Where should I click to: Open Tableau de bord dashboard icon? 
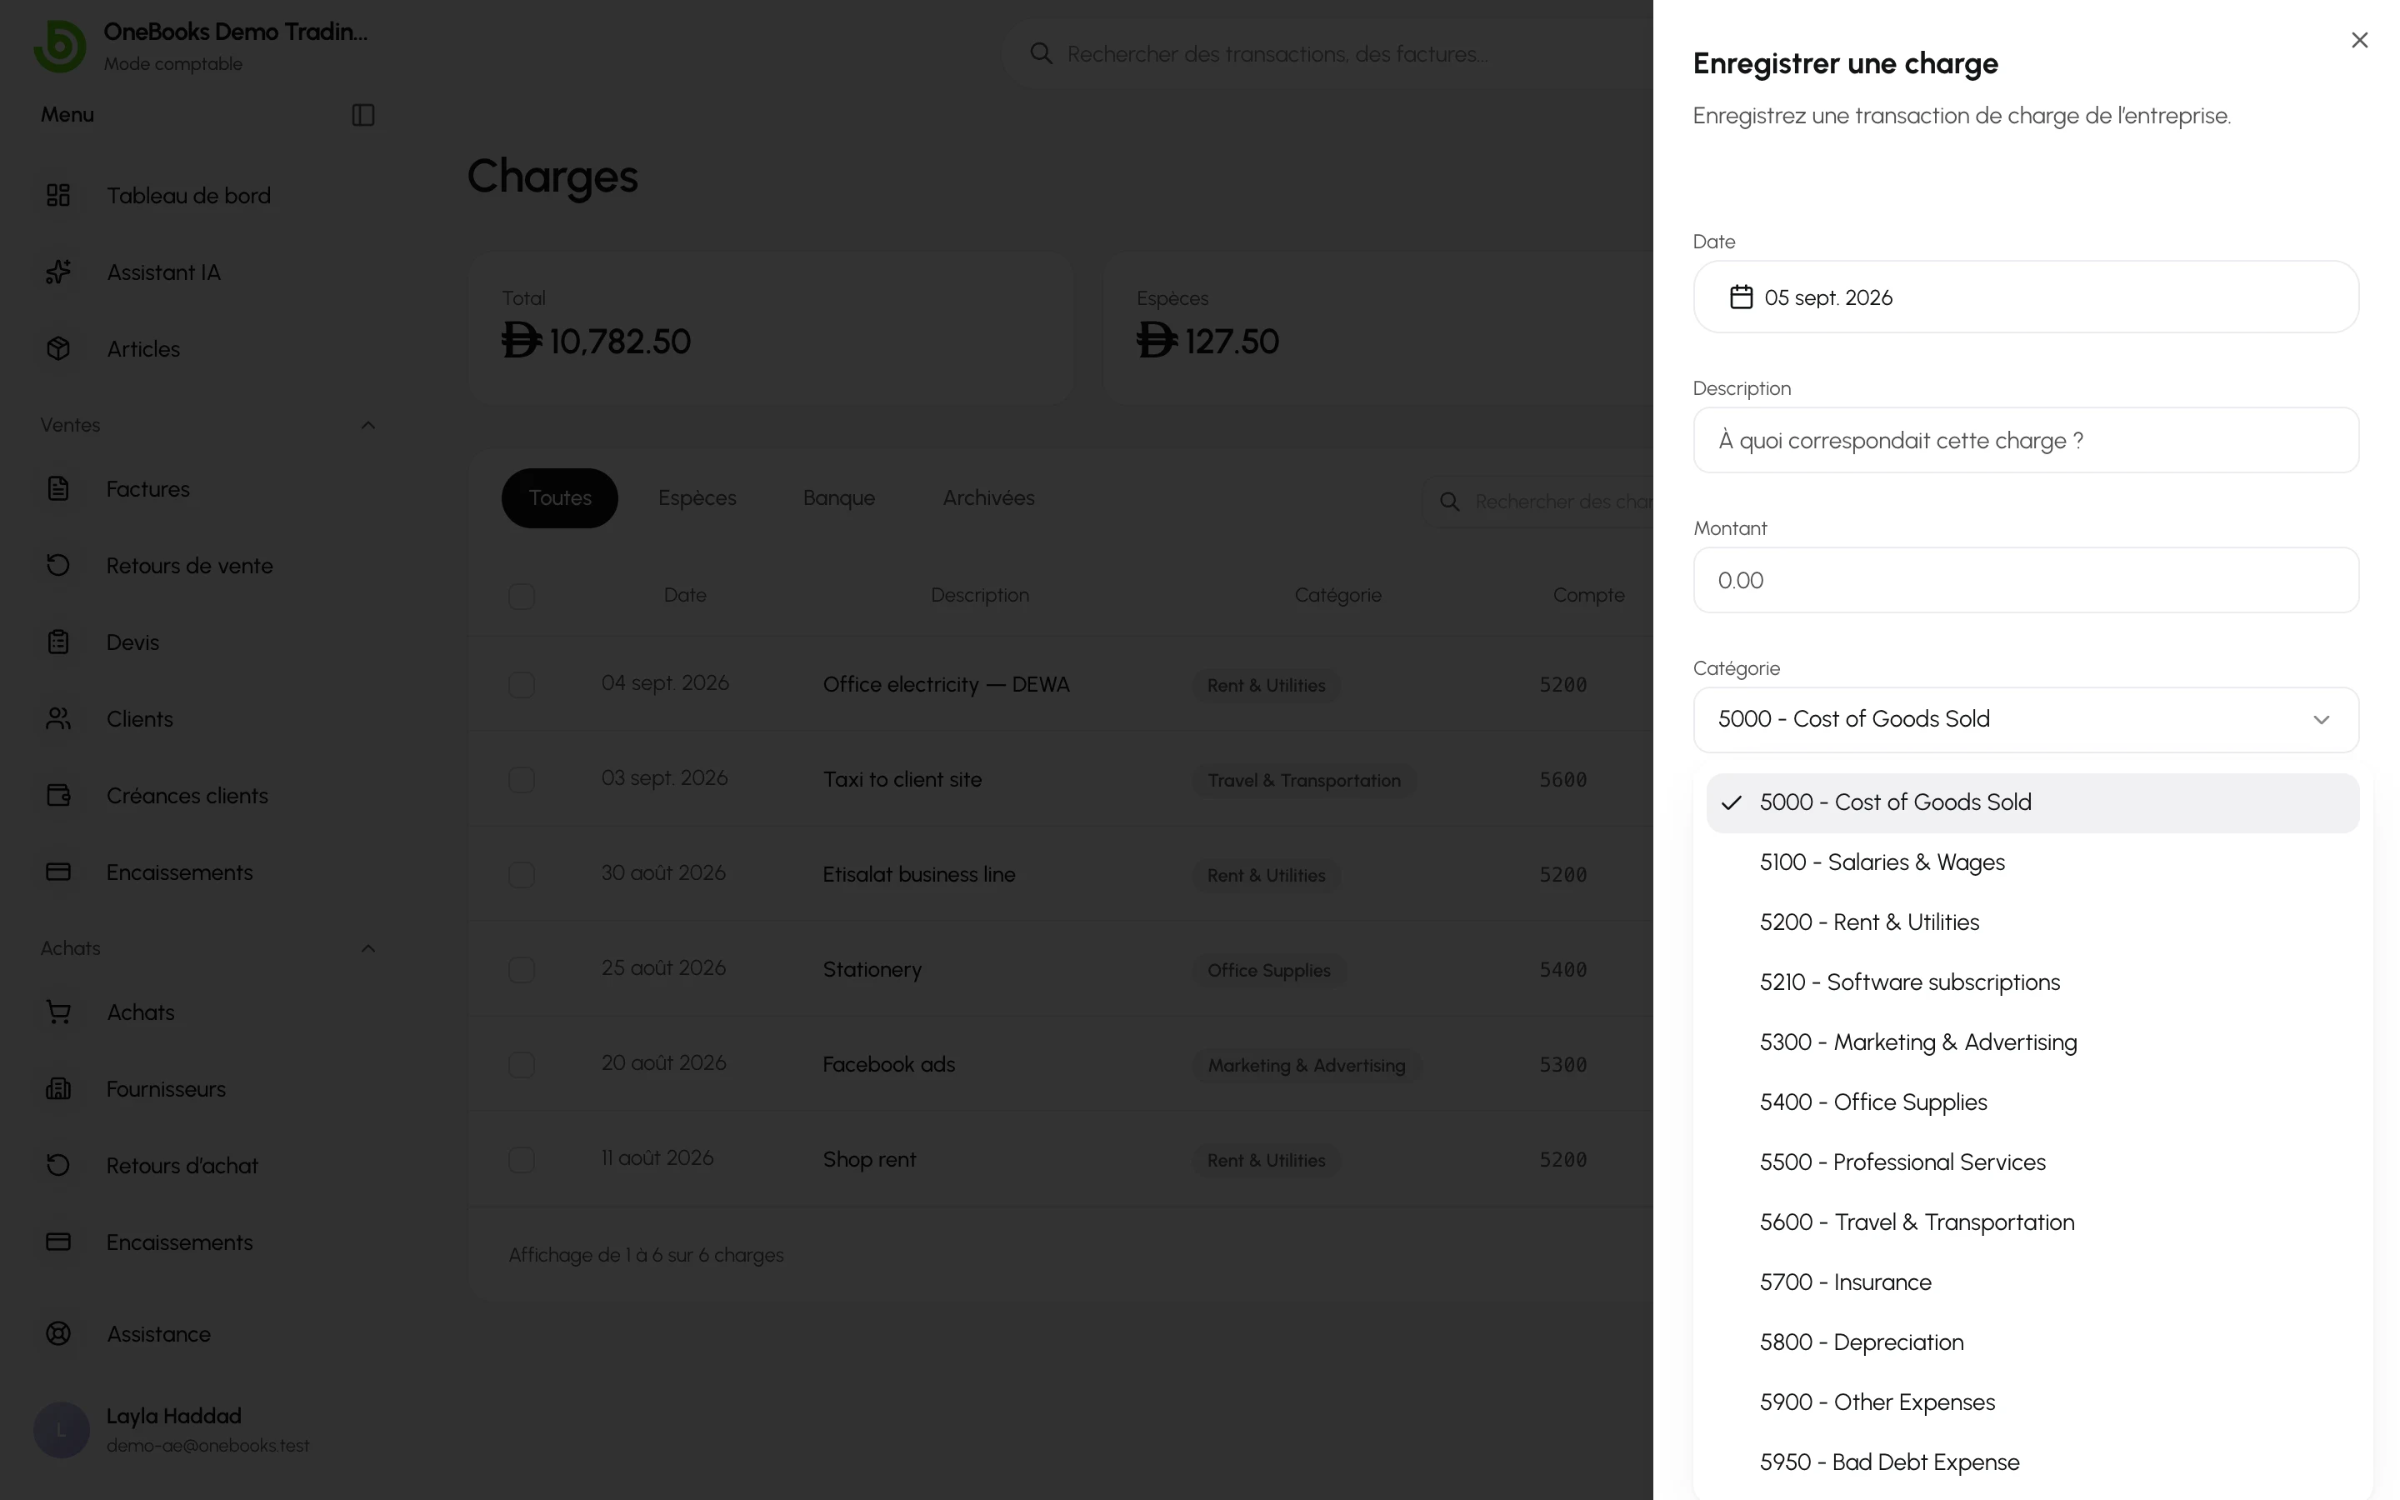pyautogui.click(x=58, y=196)
